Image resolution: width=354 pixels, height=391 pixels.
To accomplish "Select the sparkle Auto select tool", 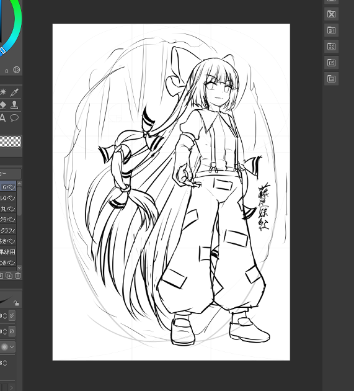I will coord(3,92).
